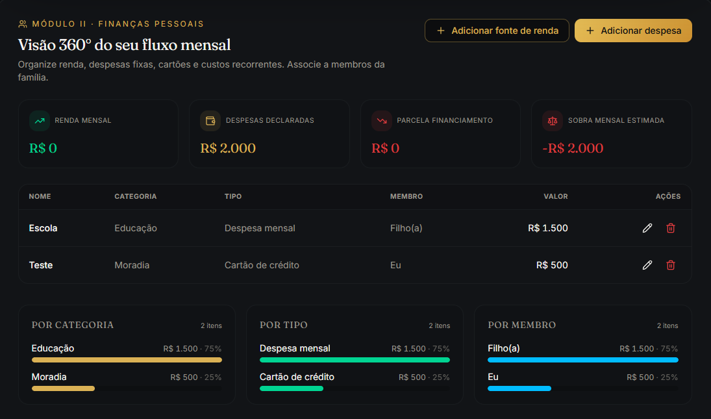The height and width of the screenshot is (419, 711).
Task: Click the Filho(a) member cell in table
Action: (x=406, y=228)
